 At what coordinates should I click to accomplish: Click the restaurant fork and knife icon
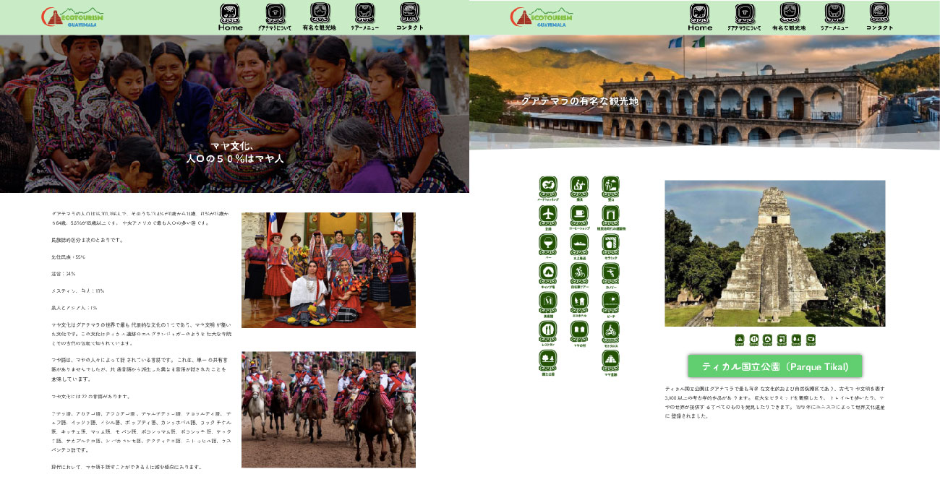[548, 330]
